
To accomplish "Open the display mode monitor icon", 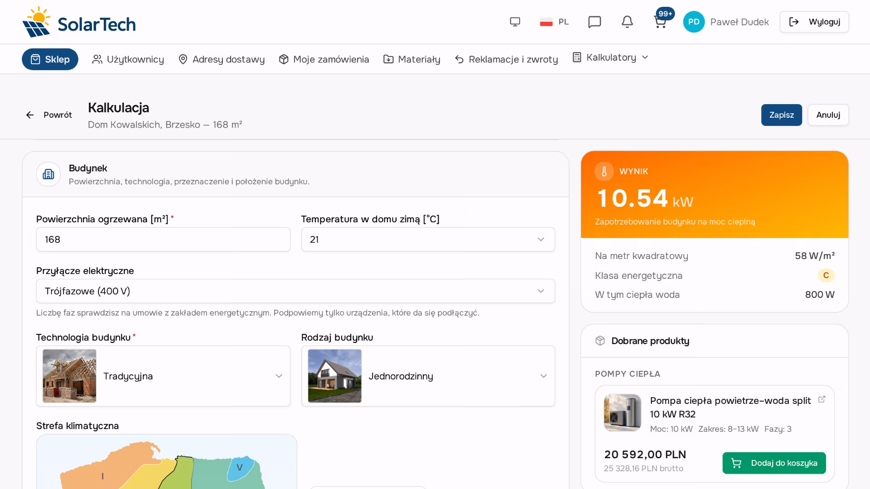I will [x=515, y=22].
